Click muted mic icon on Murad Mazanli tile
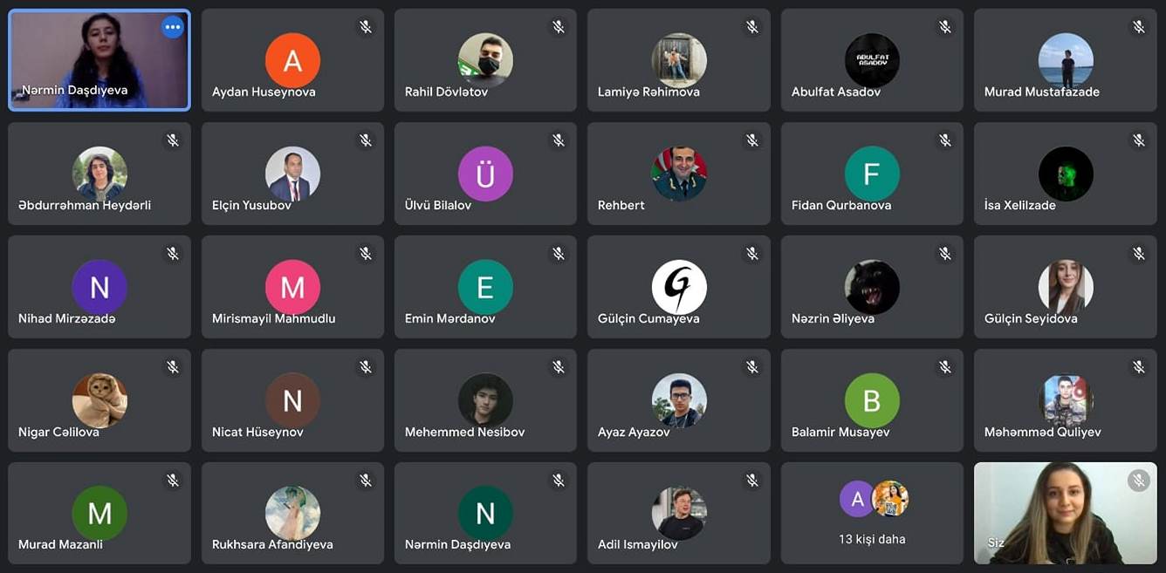 tap(173, 481)
